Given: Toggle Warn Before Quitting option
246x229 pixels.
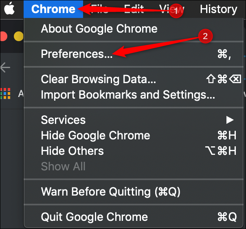Looking at the screenshot, I should (110, 191).
